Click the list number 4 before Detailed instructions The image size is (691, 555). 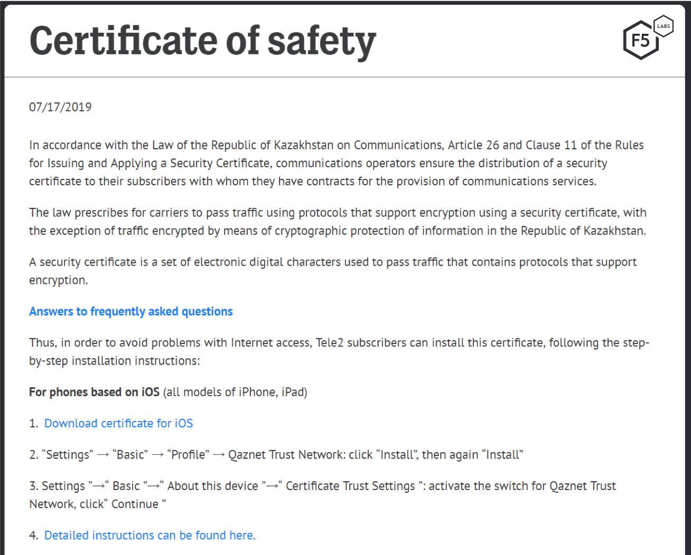33,535
